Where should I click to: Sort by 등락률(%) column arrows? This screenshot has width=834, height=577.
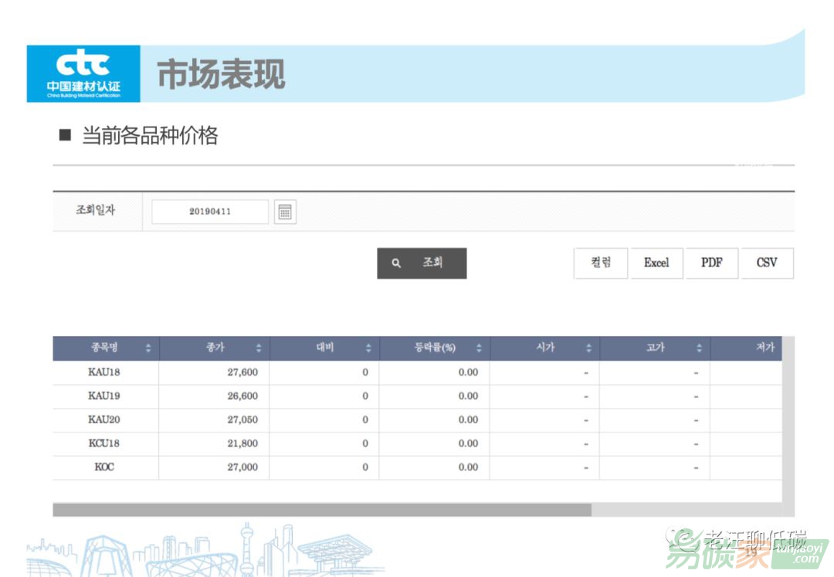click(479, 349)
